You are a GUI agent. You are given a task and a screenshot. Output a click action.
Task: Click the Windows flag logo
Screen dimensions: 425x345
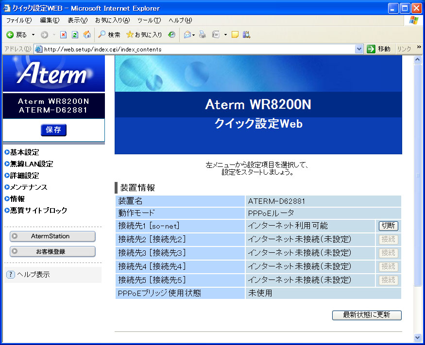pyautogui.click(x=414, y=20)
